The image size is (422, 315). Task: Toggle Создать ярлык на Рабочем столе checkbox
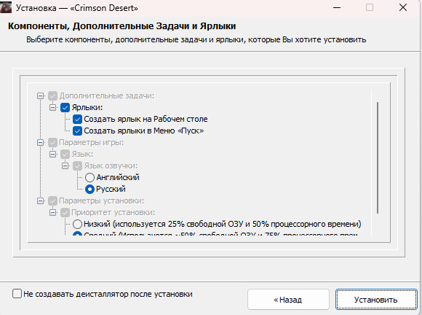[78, 119]
